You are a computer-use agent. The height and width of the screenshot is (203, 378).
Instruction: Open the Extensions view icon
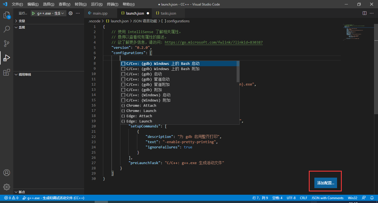(7, 72)
